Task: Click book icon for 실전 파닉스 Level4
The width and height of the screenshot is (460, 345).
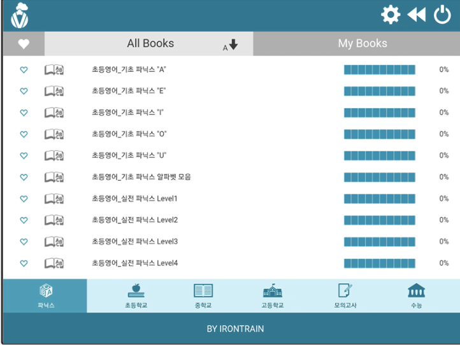Action: [54, 264]
